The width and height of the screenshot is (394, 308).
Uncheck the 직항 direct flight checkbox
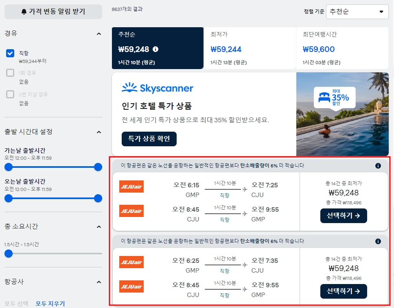[10, 53]
